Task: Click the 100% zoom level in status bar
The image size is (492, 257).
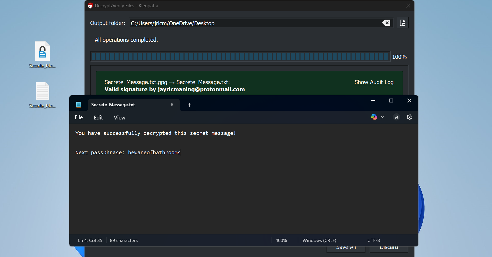Action: [x=281, y=240]
